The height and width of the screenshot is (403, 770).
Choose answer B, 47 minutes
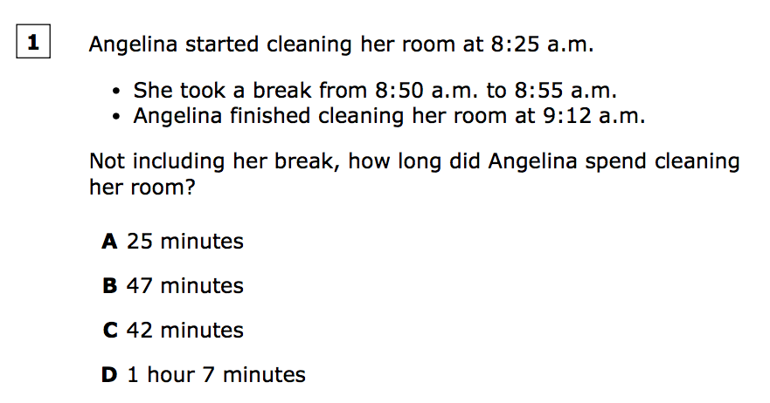(173, 285)
